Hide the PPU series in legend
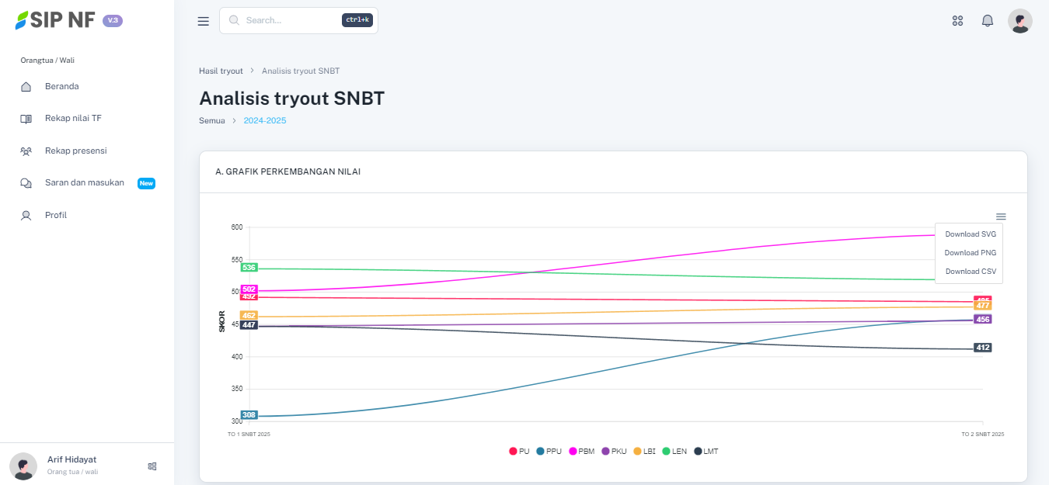 (x=549, y=452)
